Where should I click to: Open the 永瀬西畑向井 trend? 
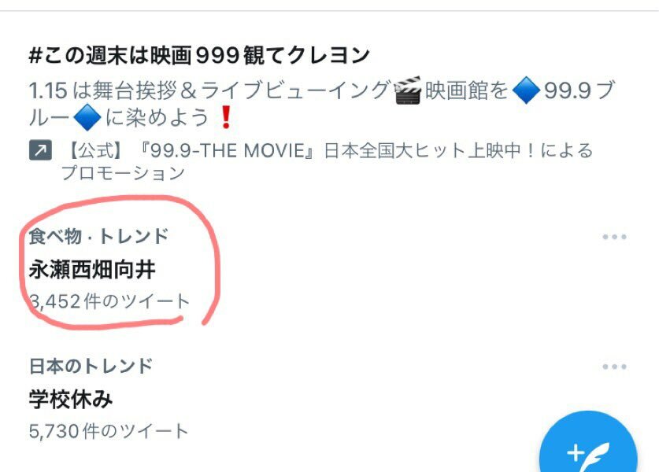(x=92, y=269)
